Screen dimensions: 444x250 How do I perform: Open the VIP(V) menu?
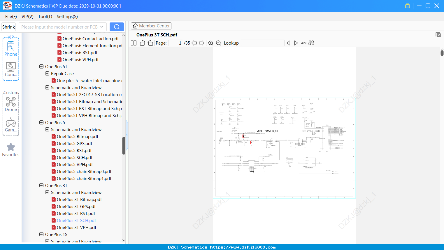tap(27, 17)
